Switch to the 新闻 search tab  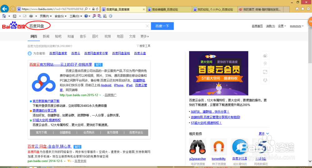46,36
